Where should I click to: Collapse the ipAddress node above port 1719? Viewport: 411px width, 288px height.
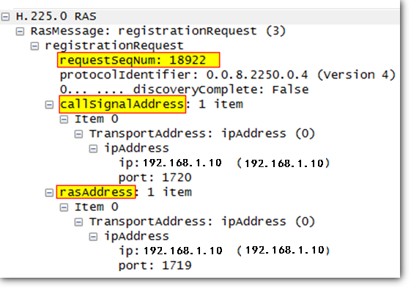pyautogui.click(x=93, y=237)
